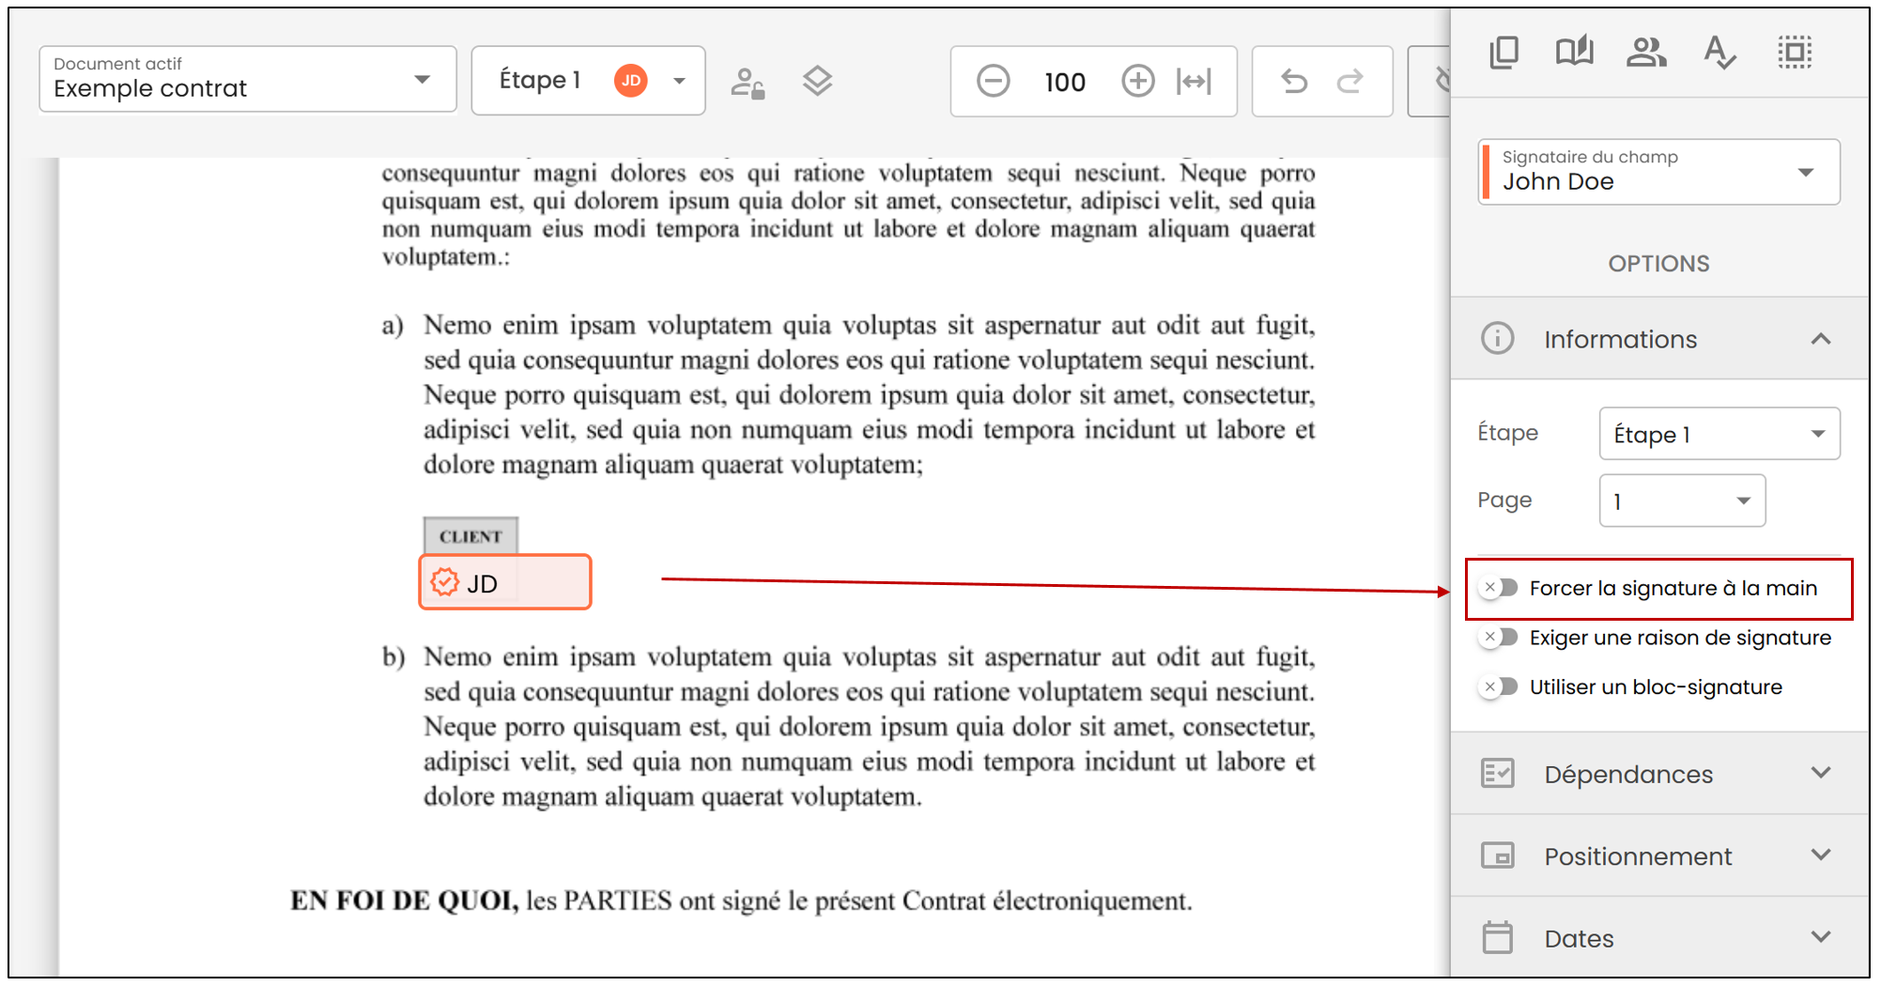This screenshot has width=1881, height=986.
Task: Click the redo arrow icon
Action: 1350,82
